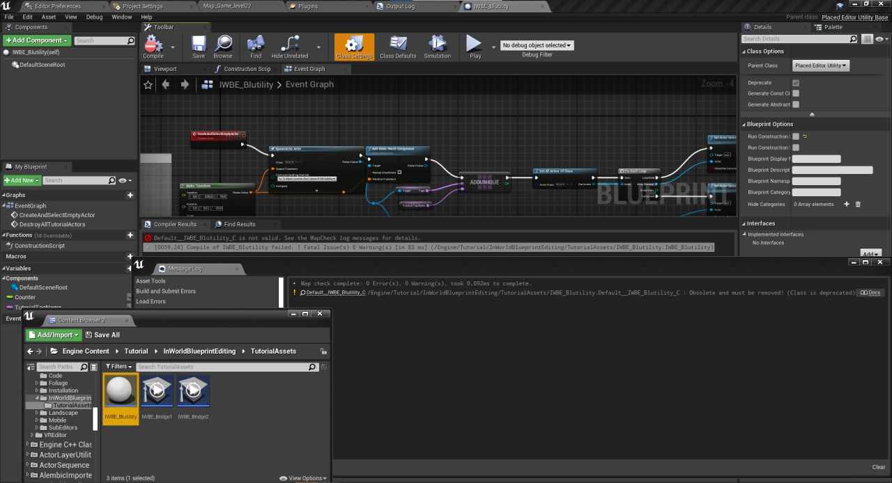Open the Asset menu
The width and height of the screenshot is (892, 483).
point(49,17)
